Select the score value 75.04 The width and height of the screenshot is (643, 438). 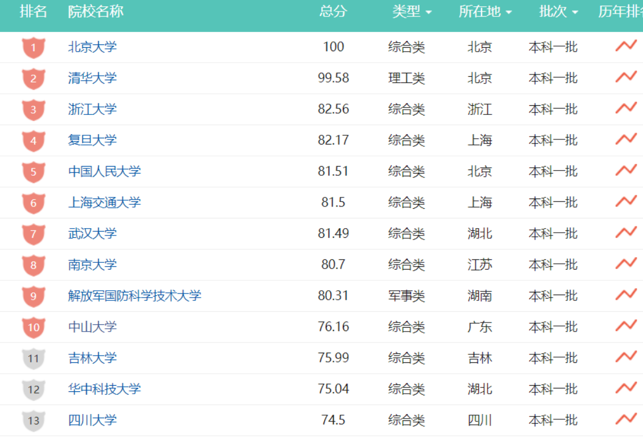(333, 389)
